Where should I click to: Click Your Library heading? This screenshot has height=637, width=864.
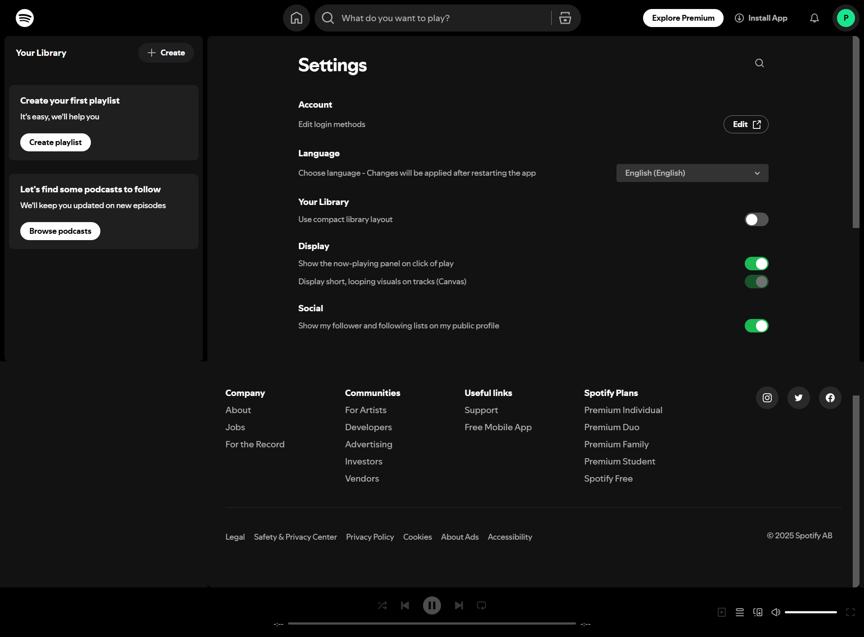pos(41,53)
